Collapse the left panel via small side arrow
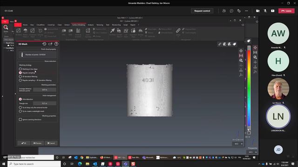 15,94
